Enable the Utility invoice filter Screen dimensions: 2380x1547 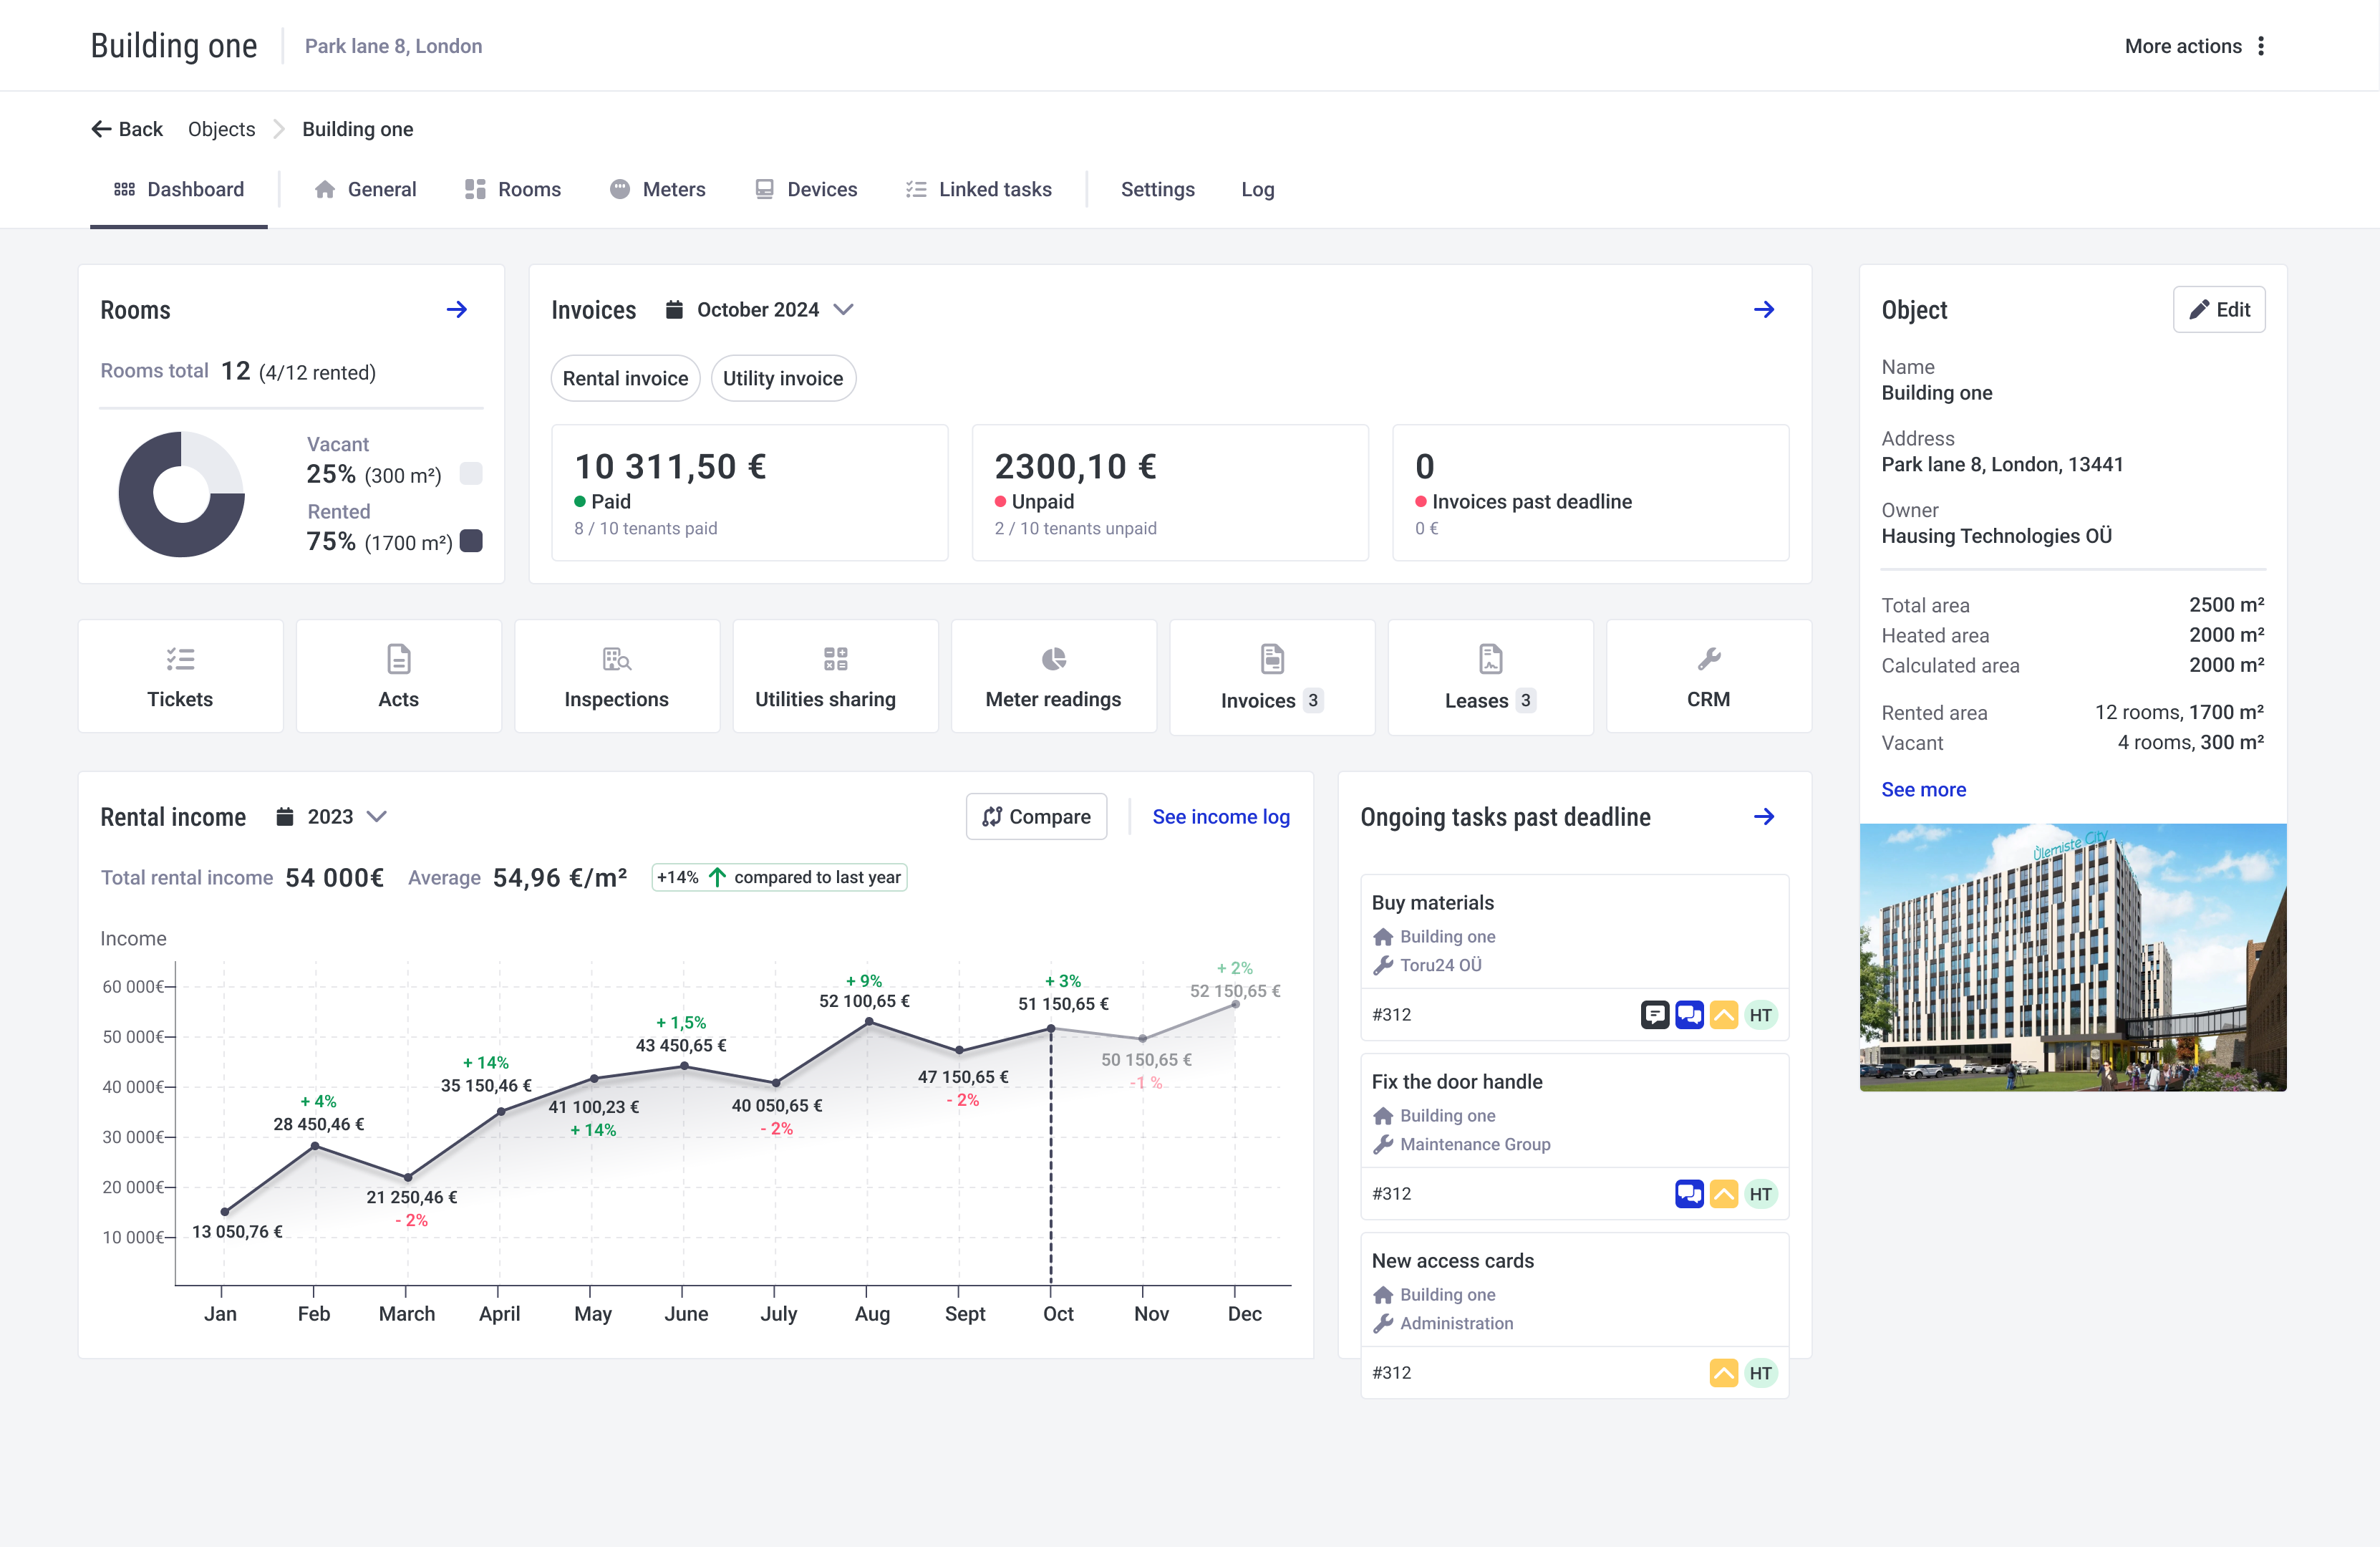[783, 378]
